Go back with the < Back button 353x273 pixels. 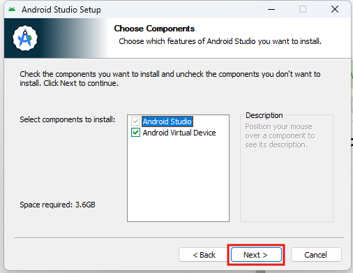pyautogui.click(x=204, y=255)
